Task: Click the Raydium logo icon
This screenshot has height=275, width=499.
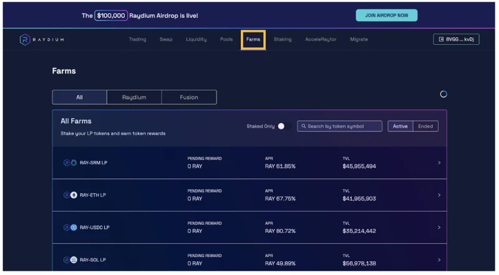Action: 25,40
